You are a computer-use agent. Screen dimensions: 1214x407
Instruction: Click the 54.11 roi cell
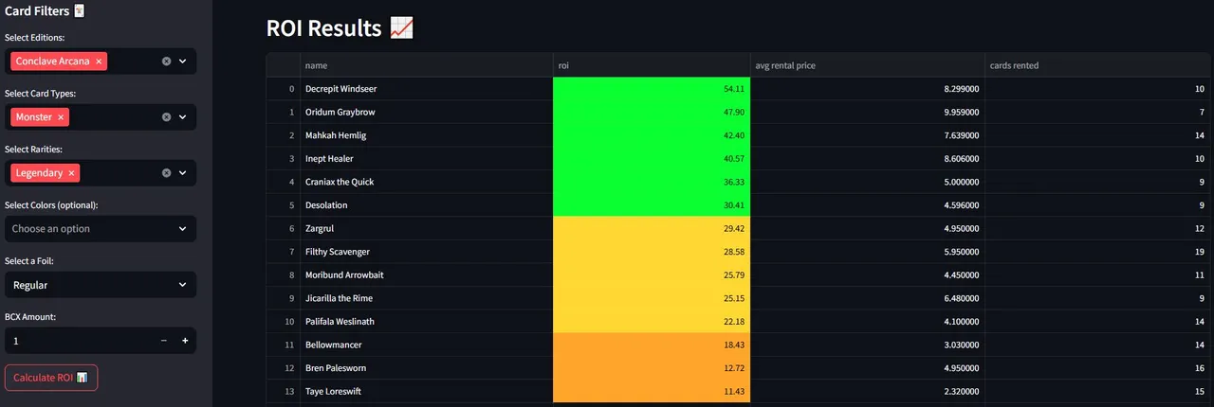(652, 89)
